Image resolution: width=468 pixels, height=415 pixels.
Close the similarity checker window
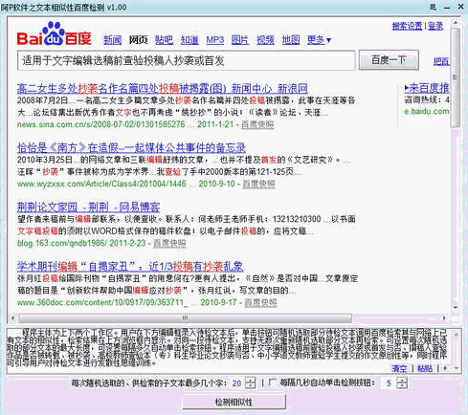pyautogui.click(x=461, y=7)
